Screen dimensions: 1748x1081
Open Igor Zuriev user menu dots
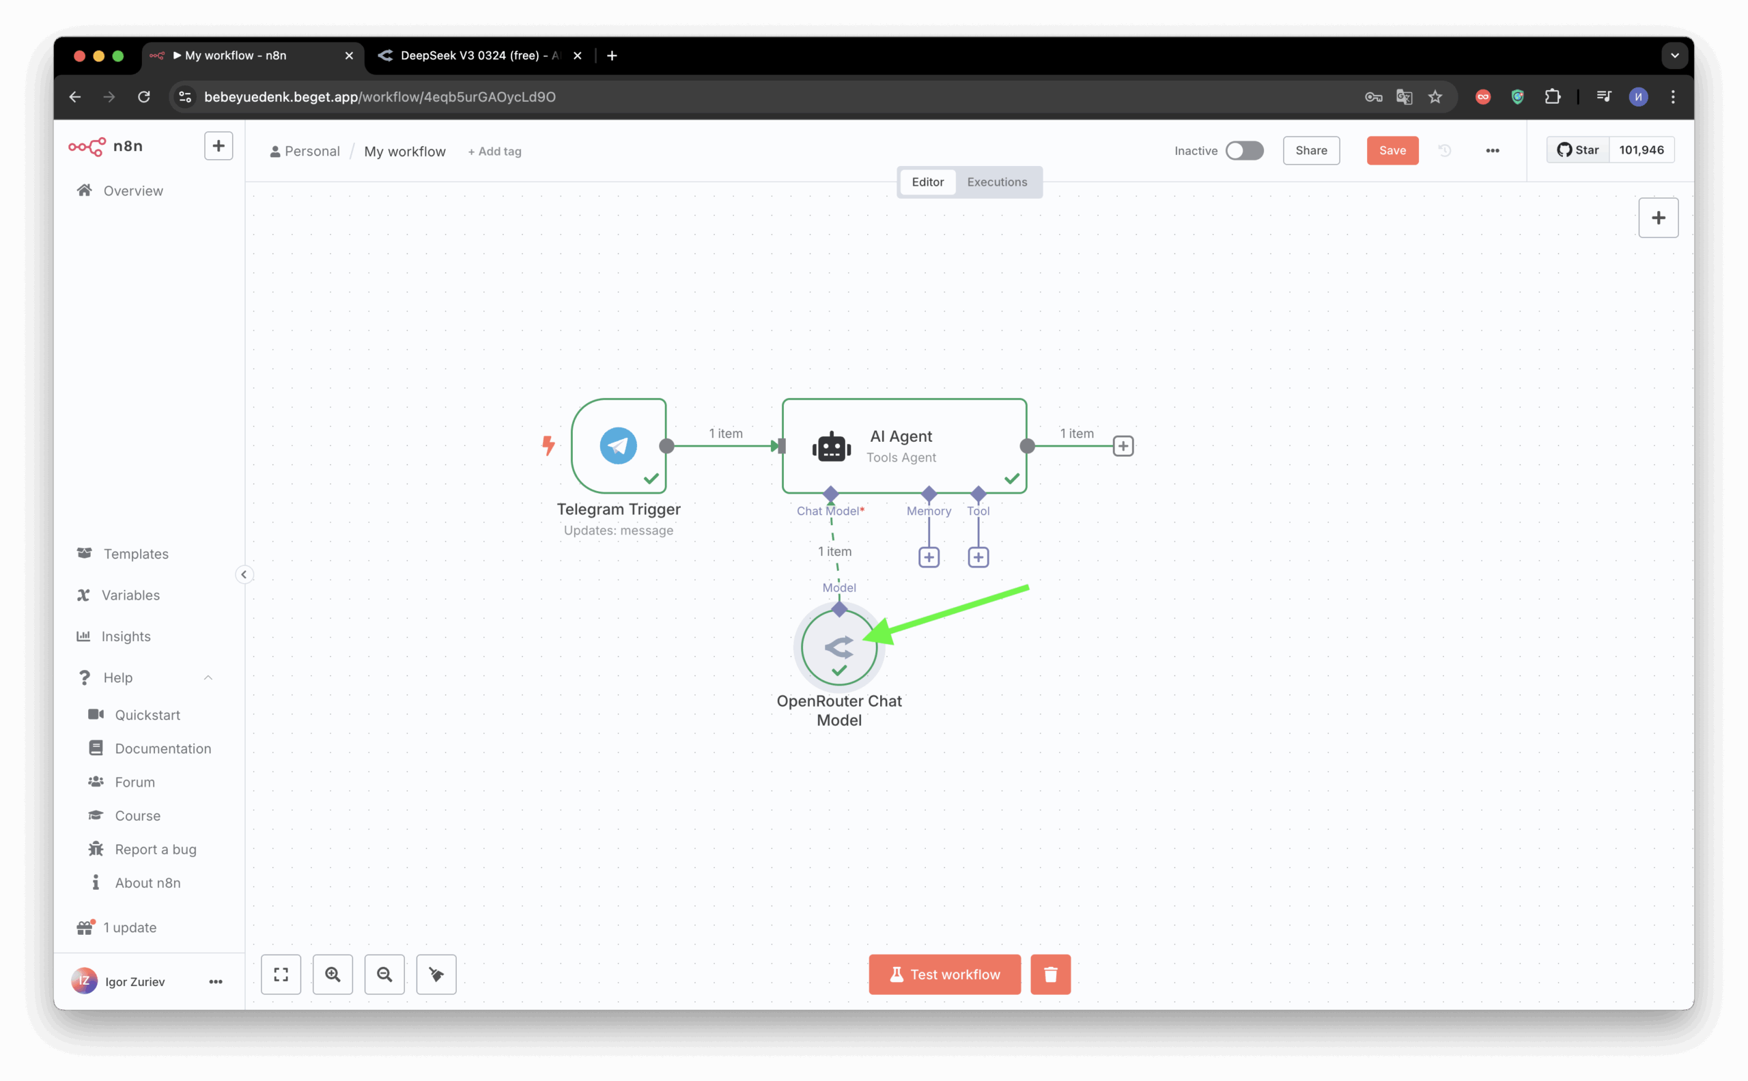point(215,981)
